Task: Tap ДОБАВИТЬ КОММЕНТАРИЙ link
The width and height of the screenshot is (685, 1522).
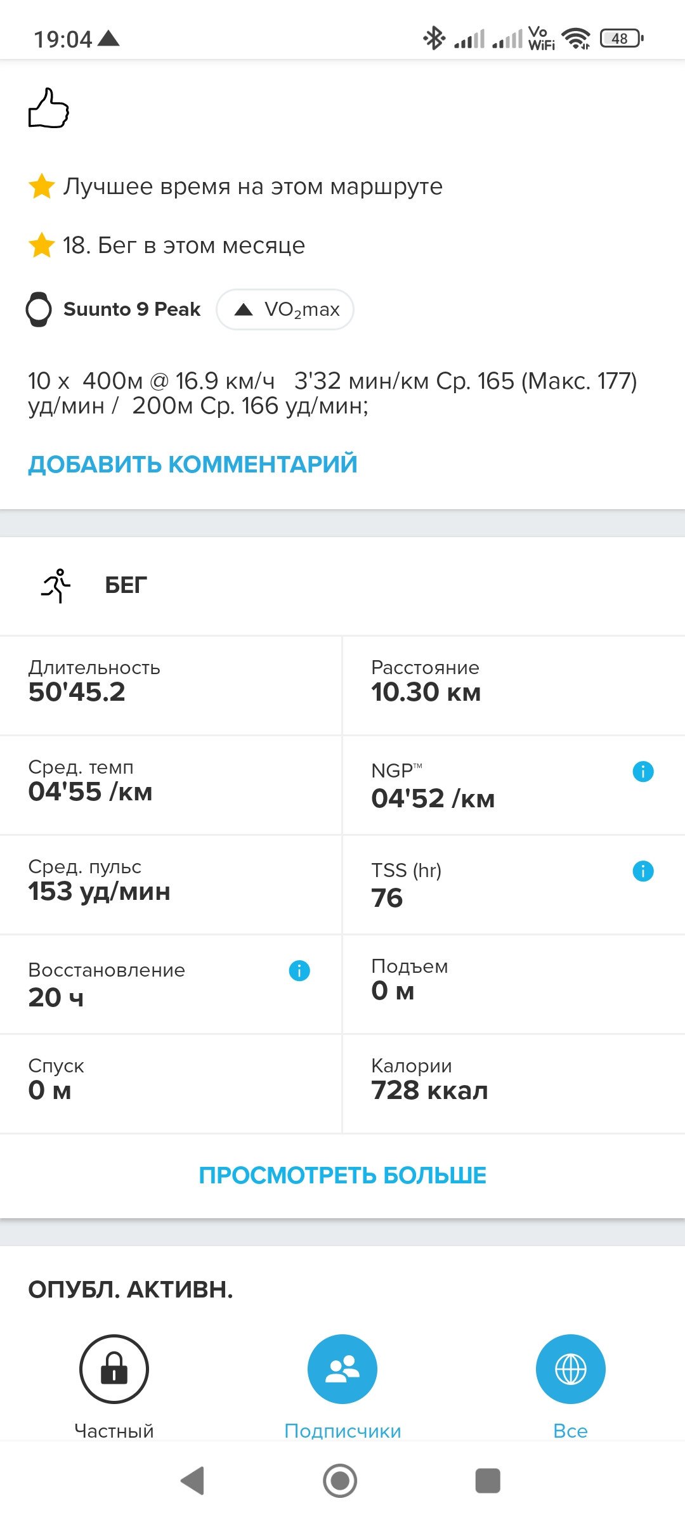Action: (193, 464)
